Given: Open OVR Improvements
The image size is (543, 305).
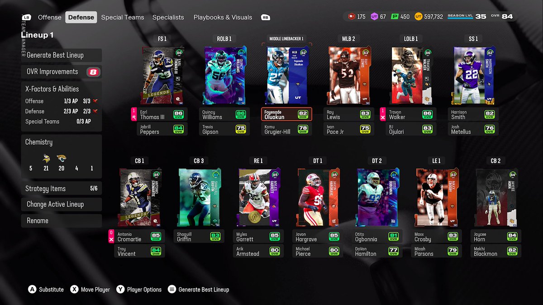Looking at the screenshot, I should coord(61,71).
